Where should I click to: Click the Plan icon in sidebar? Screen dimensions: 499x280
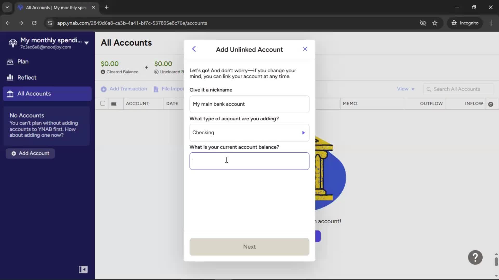[10, 62]
